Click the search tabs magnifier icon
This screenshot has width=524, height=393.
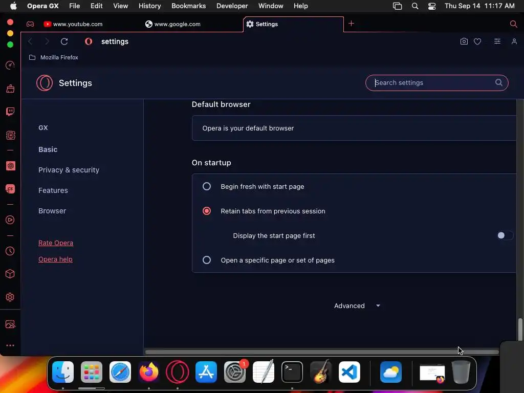tap(514, 24)
